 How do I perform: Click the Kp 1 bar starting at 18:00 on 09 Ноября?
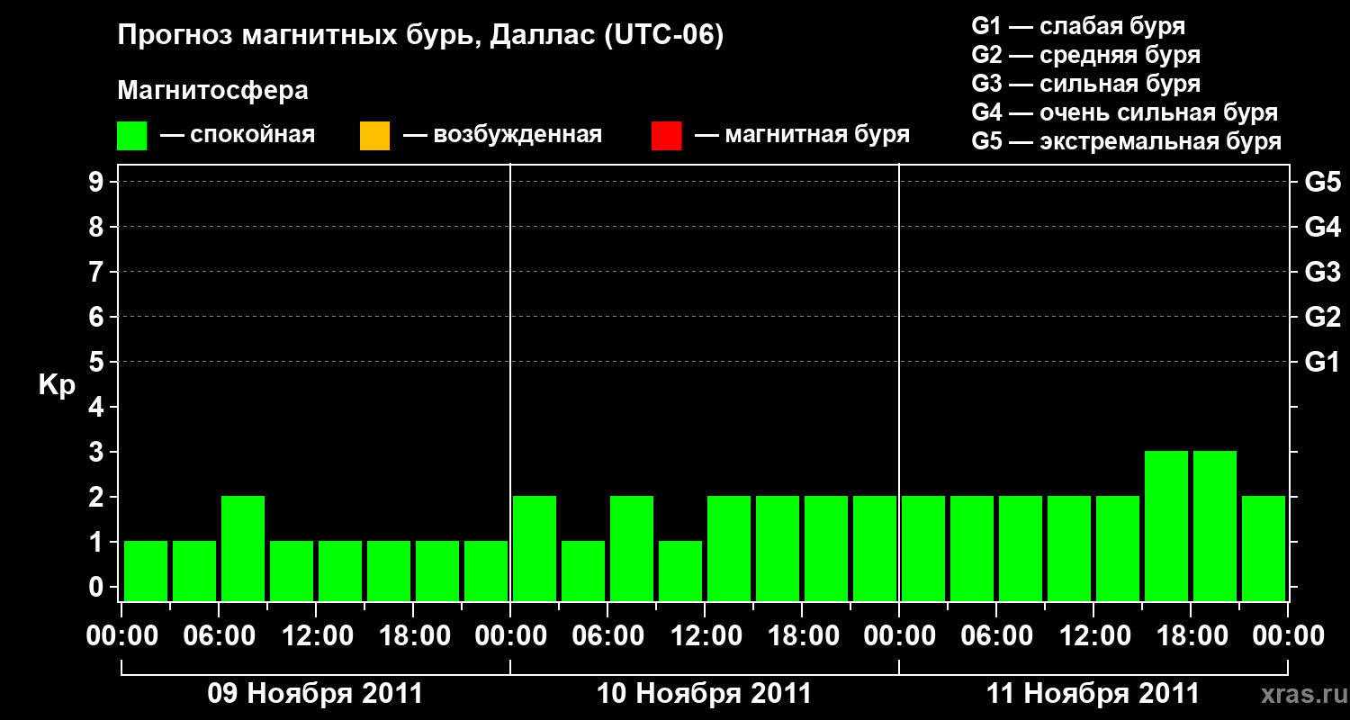[x=437, y=571]
